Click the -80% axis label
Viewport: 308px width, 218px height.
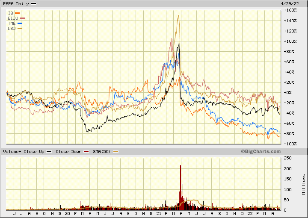pos(289,134)
